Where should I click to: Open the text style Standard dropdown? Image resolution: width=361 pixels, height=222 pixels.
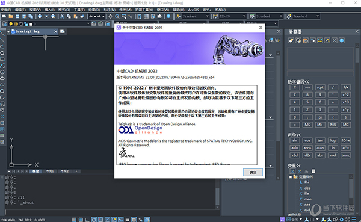(207, 16)
